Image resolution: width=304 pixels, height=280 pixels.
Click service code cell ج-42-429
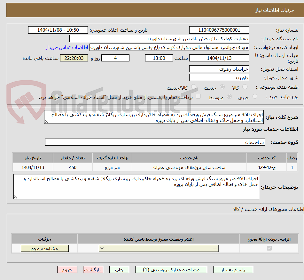point(267,167)
